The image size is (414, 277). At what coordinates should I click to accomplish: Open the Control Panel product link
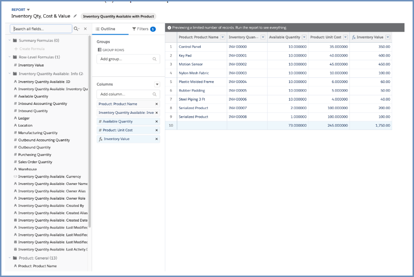coord(190,47)
